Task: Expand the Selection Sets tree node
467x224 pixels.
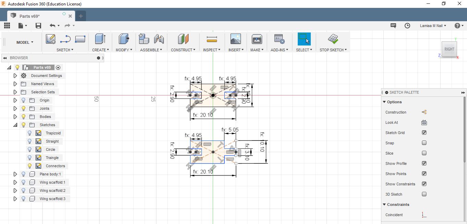Action: pos(15,92)
